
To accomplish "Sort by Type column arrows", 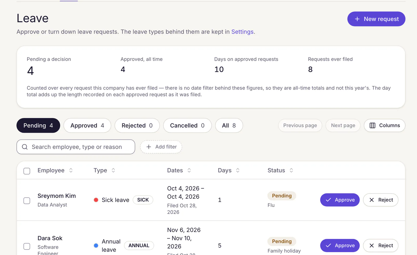I will point(113,170).
